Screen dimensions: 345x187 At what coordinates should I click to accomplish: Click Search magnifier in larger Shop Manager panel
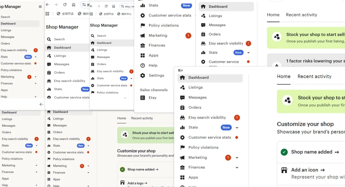coord(49,39)
